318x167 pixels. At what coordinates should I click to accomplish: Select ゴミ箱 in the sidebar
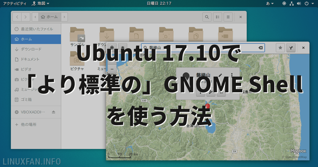point(36,99)
